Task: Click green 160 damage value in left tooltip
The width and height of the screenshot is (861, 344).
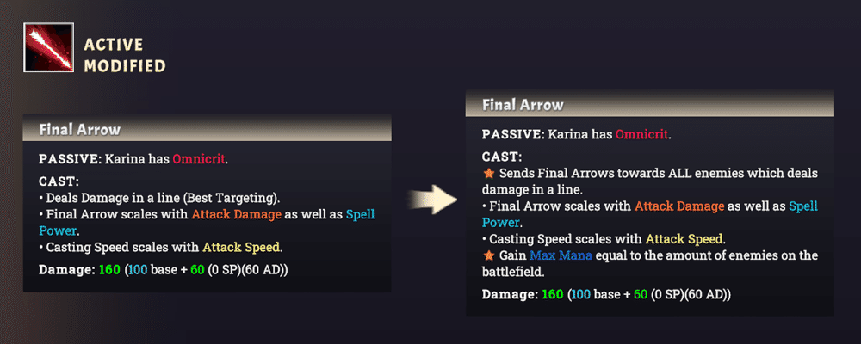Action: point(109,271)
